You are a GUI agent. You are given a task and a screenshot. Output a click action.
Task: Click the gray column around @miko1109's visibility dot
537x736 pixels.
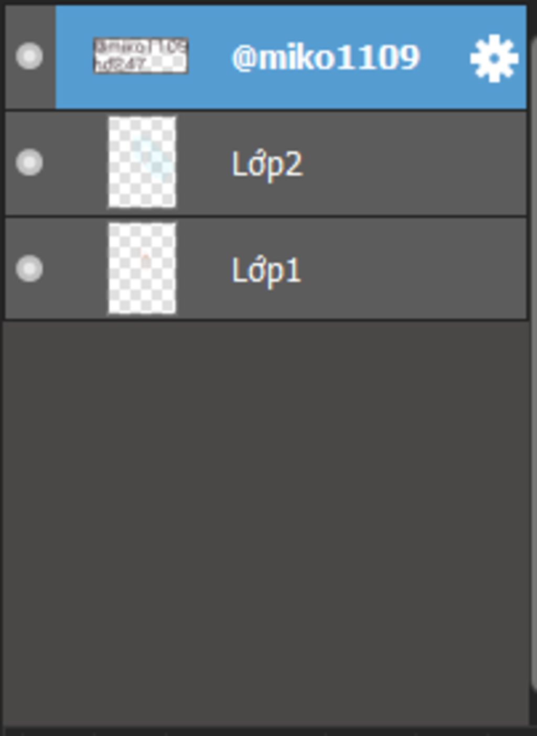pyautogui.click(x=29, y=57)
